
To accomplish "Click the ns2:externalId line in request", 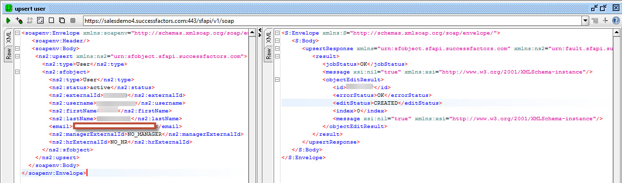I will click(116, 95).
